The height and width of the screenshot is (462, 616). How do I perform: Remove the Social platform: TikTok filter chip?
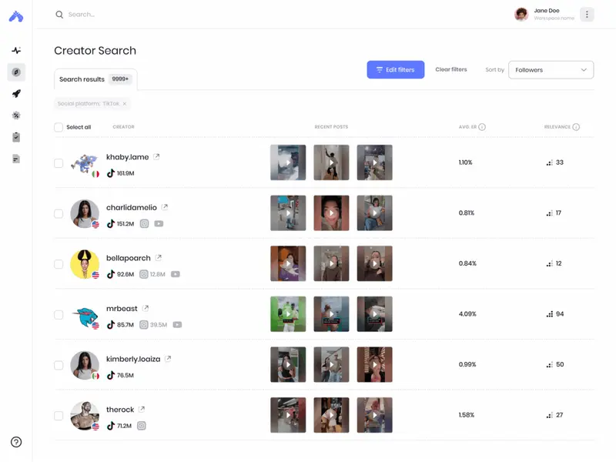tap(125, 103)
